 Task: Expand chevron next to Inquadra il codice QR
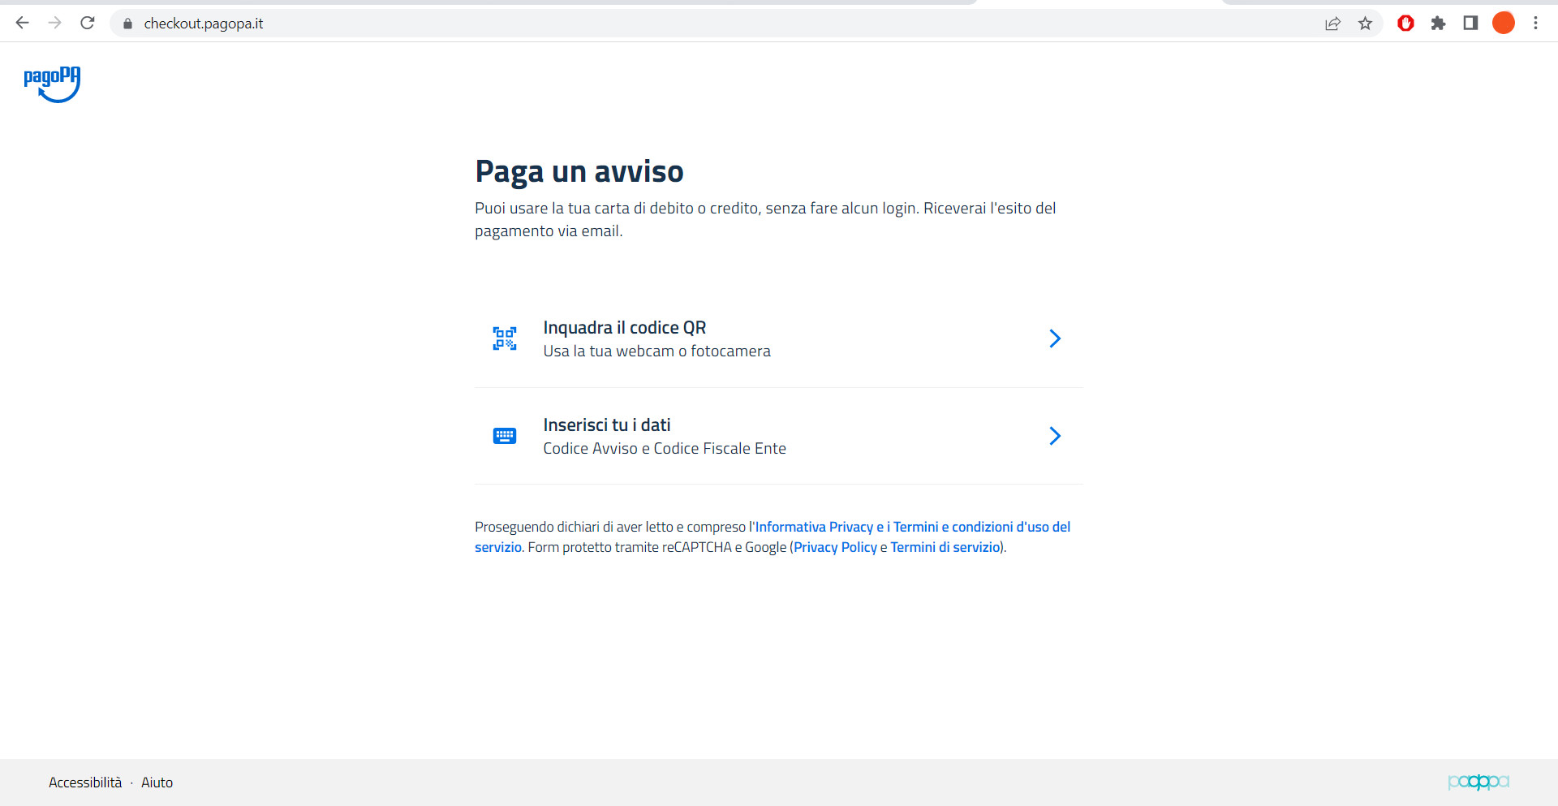point(1054,338)
